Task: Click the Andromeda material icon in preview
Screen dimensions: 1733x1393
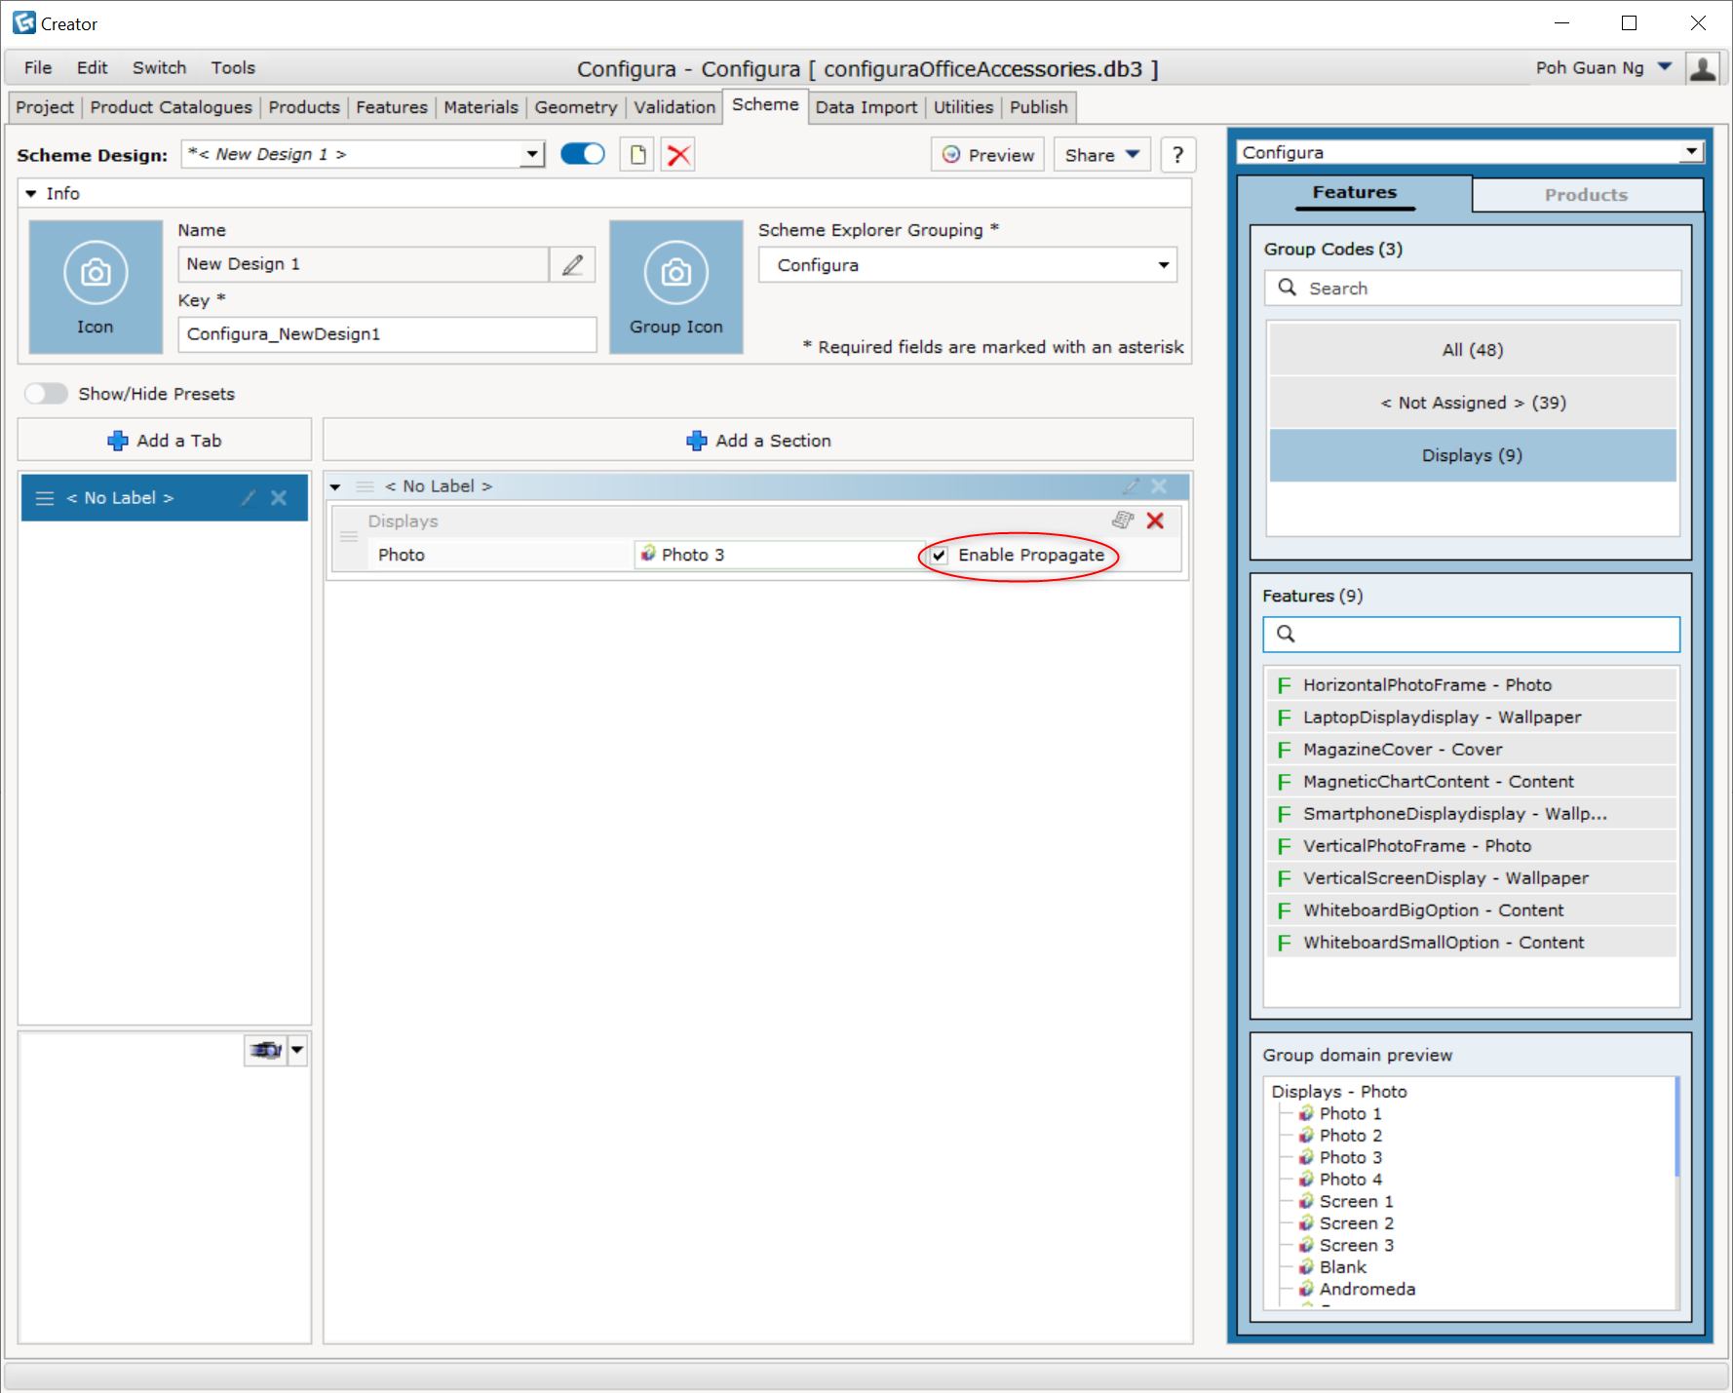Action: [x=1306, y=1289]
